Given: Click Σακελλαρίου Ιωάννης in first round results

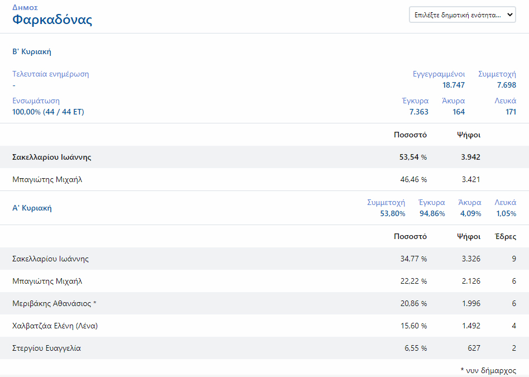Looking at the screenshot, I should (x=50, y=259).
